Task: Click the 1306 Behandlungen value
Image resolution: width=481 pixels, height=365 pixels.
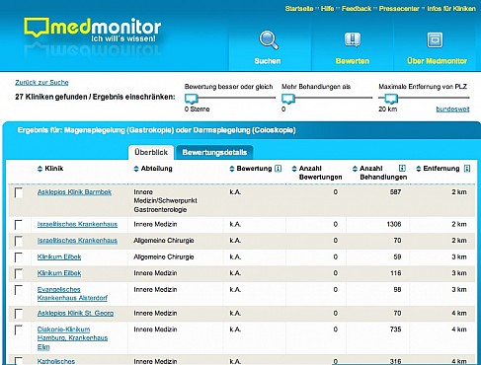Action: click(x=394, y=224)
